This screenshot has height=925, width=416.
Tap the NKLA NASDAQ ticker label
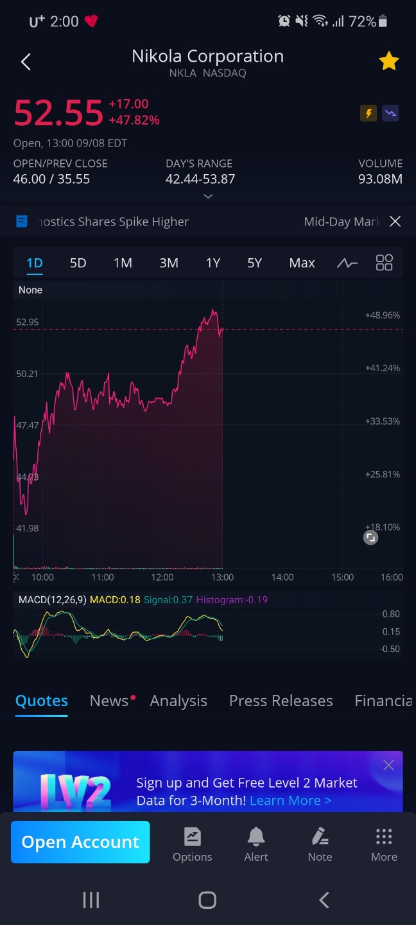(207, 73)
